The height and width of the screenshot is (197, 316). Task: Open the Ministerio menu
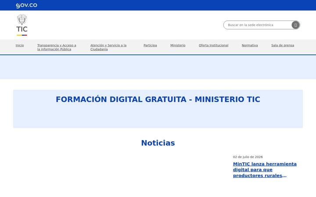click(178, 46)
